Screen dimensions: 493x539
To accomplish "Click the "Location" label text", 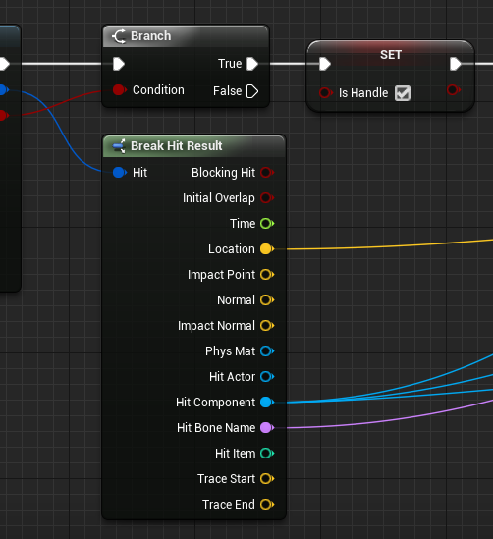I will point(232,248).
